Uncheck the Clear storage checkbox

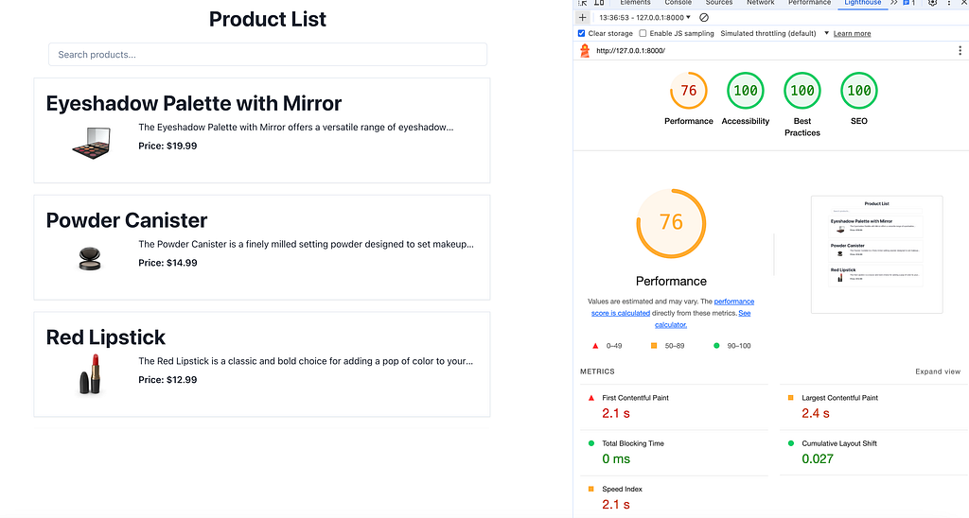pos(581,33)
